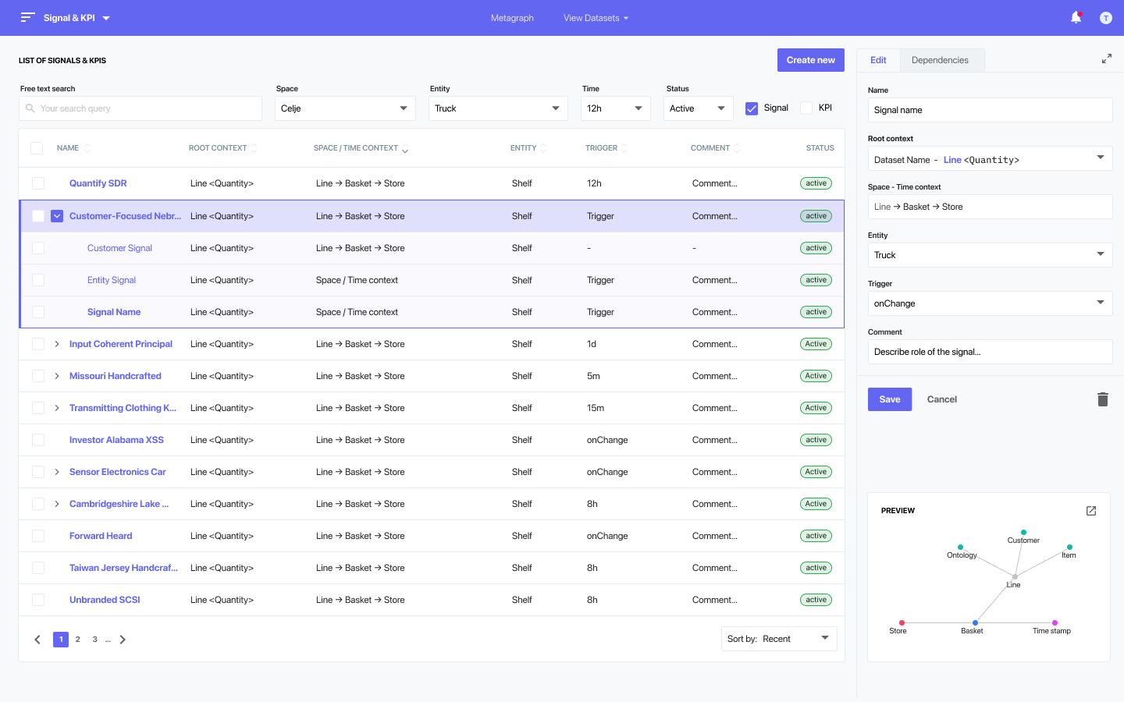Open preview in new window icon
The image size is (1124, 702).
[1091, 511]
